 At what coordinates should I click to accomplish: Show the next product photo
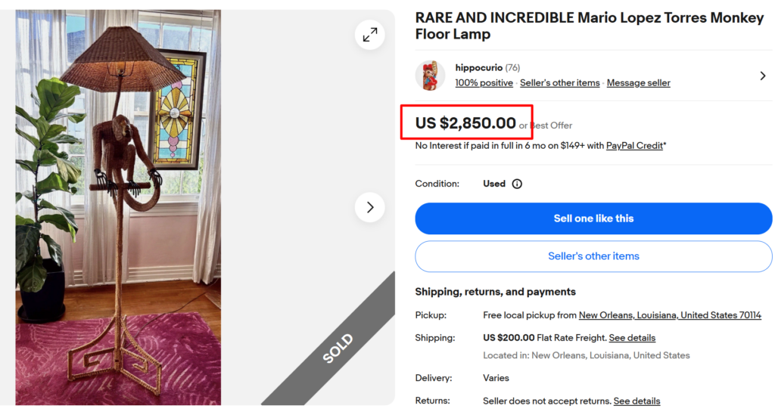(369, 207)
